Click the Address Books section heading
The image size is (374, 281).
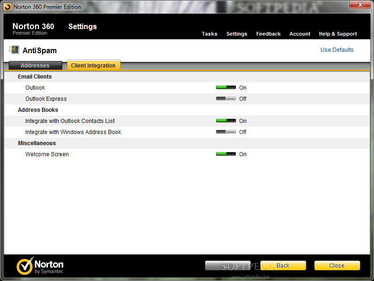38,110
